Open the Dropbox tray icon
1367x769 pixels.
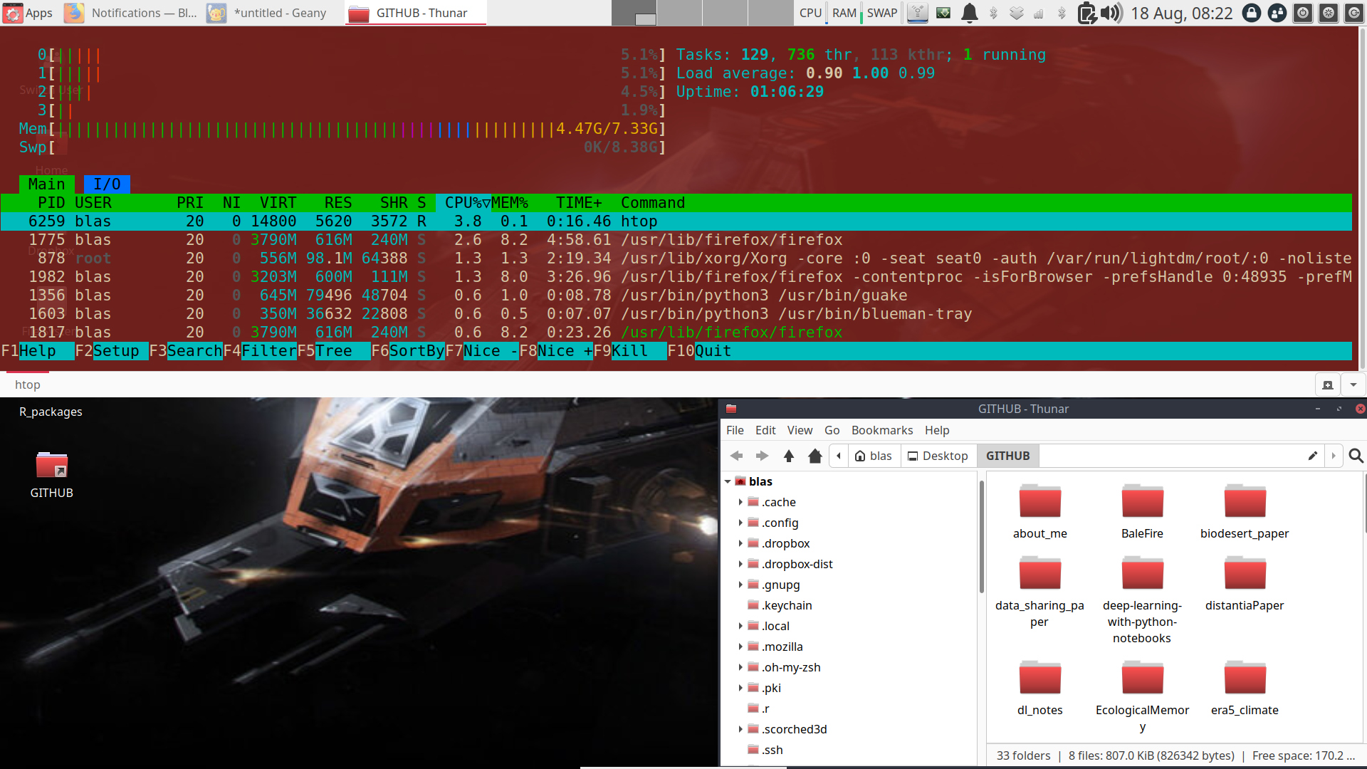point(1017,13)
